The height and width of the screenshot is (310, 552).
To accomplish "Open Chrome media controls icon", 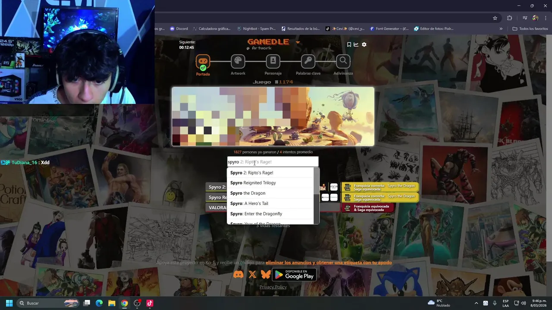I will [525, 18].
